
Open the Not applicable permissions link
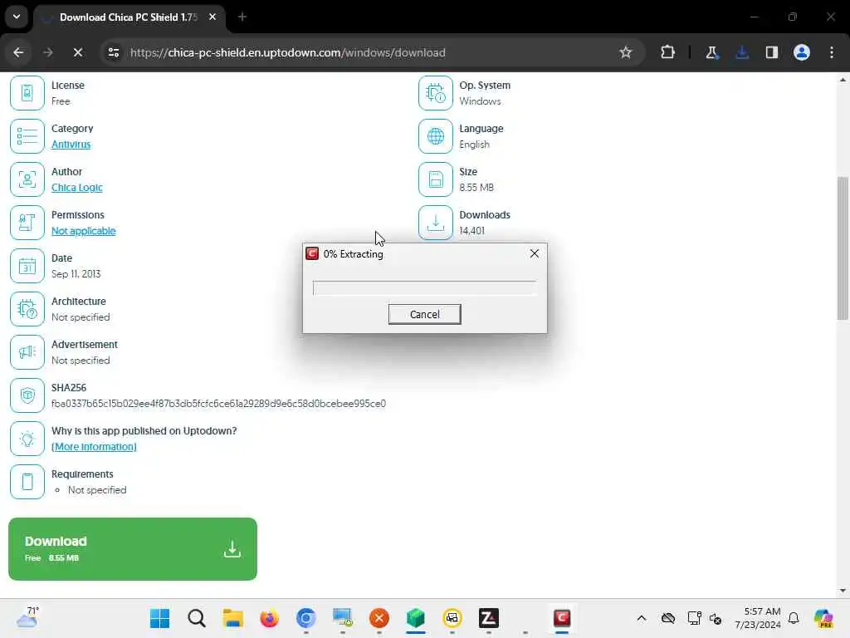(x=84, y=231)
